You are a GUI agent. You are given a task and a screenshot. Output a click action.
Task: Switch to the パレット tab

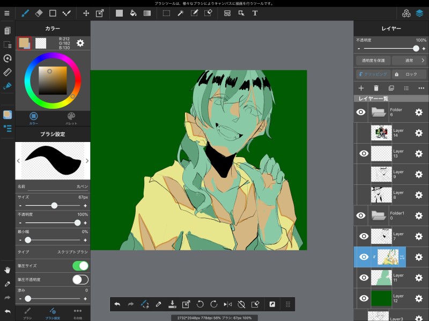pos(71,118)
